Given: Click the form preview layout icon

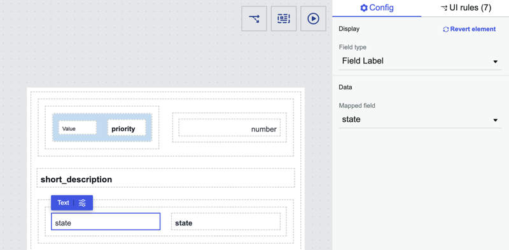Looking at the screenshot, I should [x=284, y=19].
